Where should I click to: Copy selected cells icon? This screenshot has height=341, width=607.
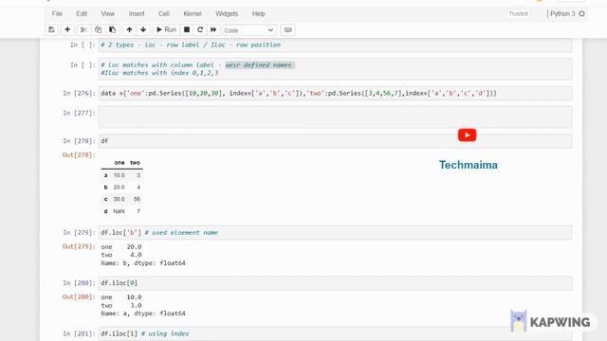[x=98, y=29]
